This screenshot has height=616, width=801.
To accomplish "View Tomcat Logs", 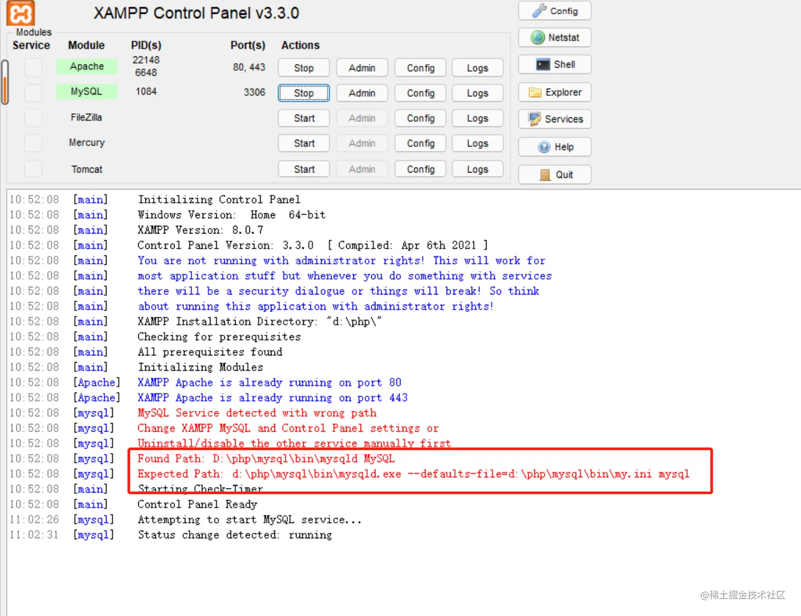I will [x=477, y=169].
